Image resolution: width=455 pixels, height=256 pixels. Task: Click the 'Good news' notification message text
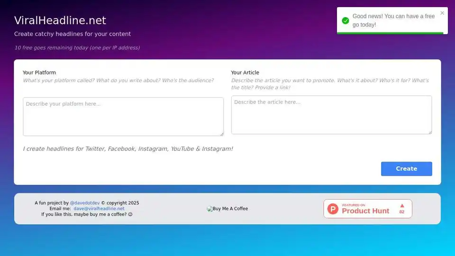tap(393, 20)
